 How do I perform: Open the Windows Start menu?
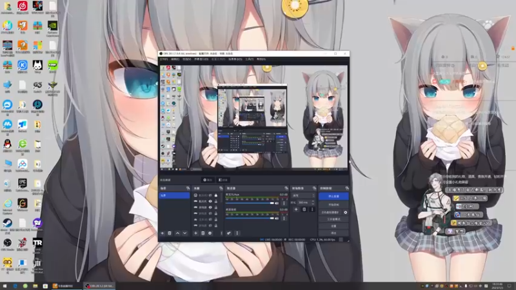tap(5, 286)
